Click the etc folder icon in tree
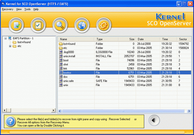Viewport: 194px width, 135px height. 14,46
